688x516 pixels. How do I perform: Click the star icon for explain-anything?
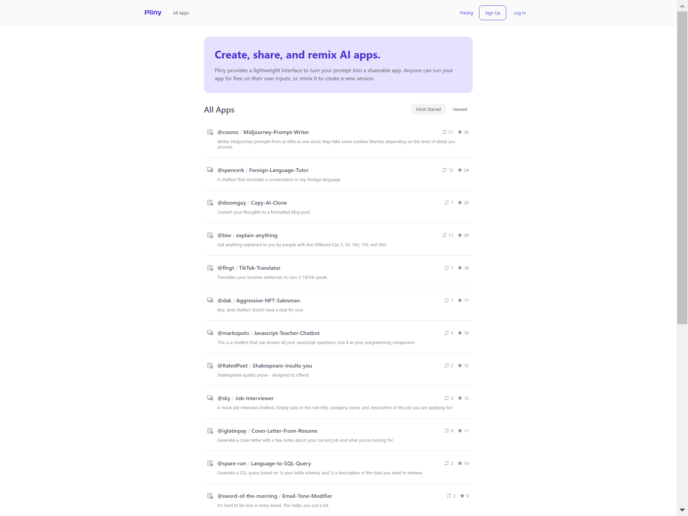(x=460, y=235)
